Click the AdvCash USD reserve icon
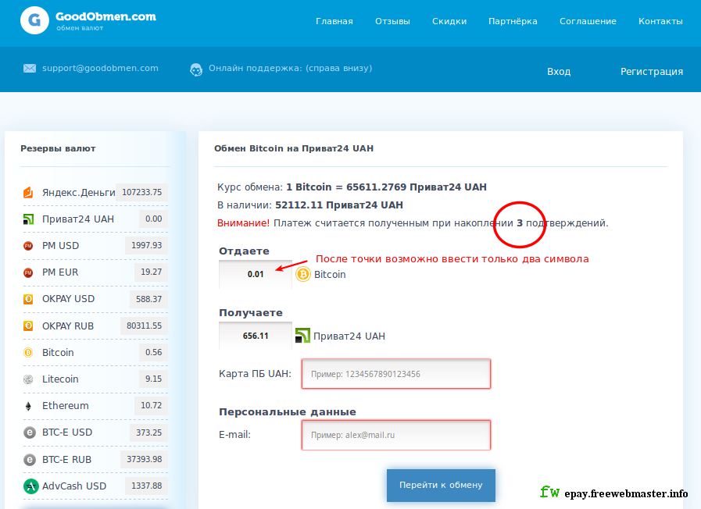 (30, 486)
